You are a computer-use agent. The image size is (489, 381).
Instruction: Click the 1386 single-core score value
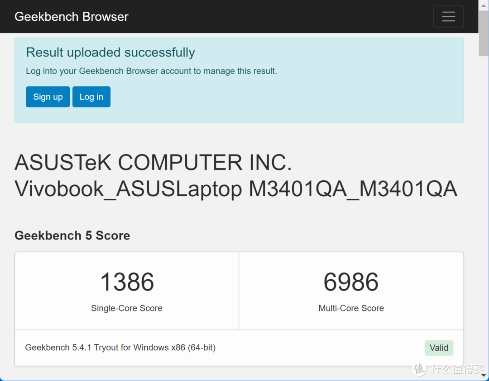(127, 282)
